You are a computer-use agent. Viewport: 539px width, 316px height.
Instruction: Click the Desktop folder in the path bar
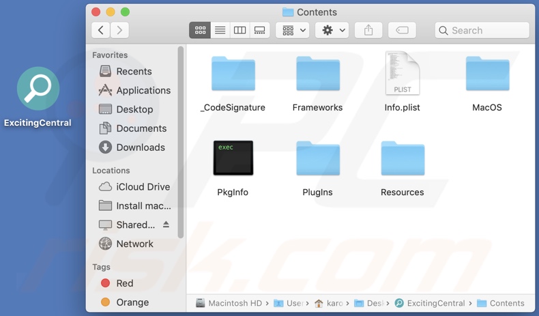pos(369,303)
